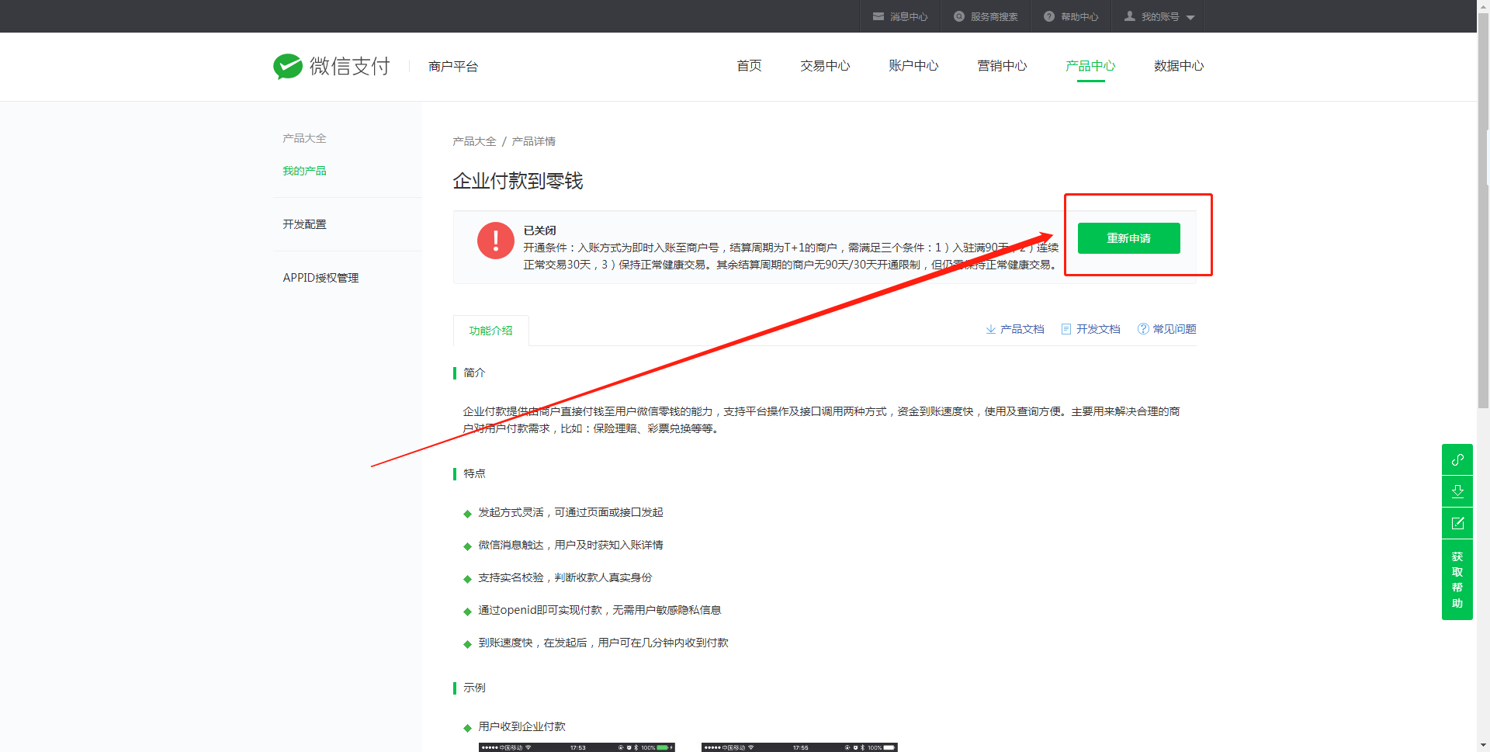Click the 微信消息触达 feature line

(x=570, y=545)
